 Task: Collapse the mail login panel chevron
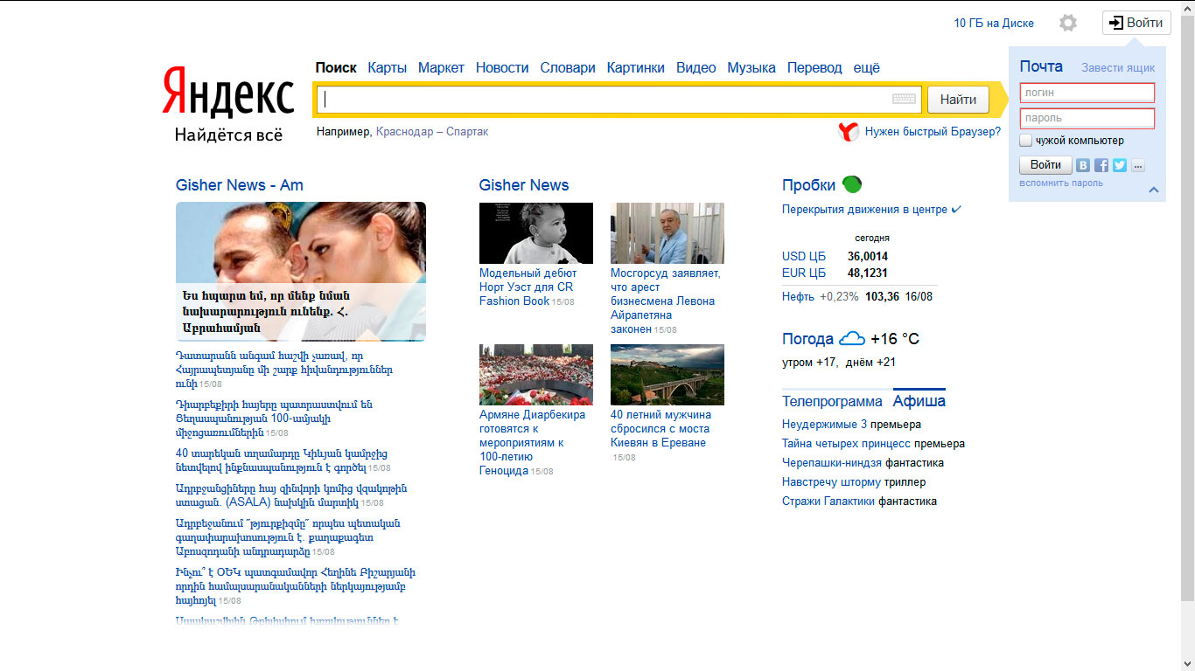click(x=1154, y=190)
